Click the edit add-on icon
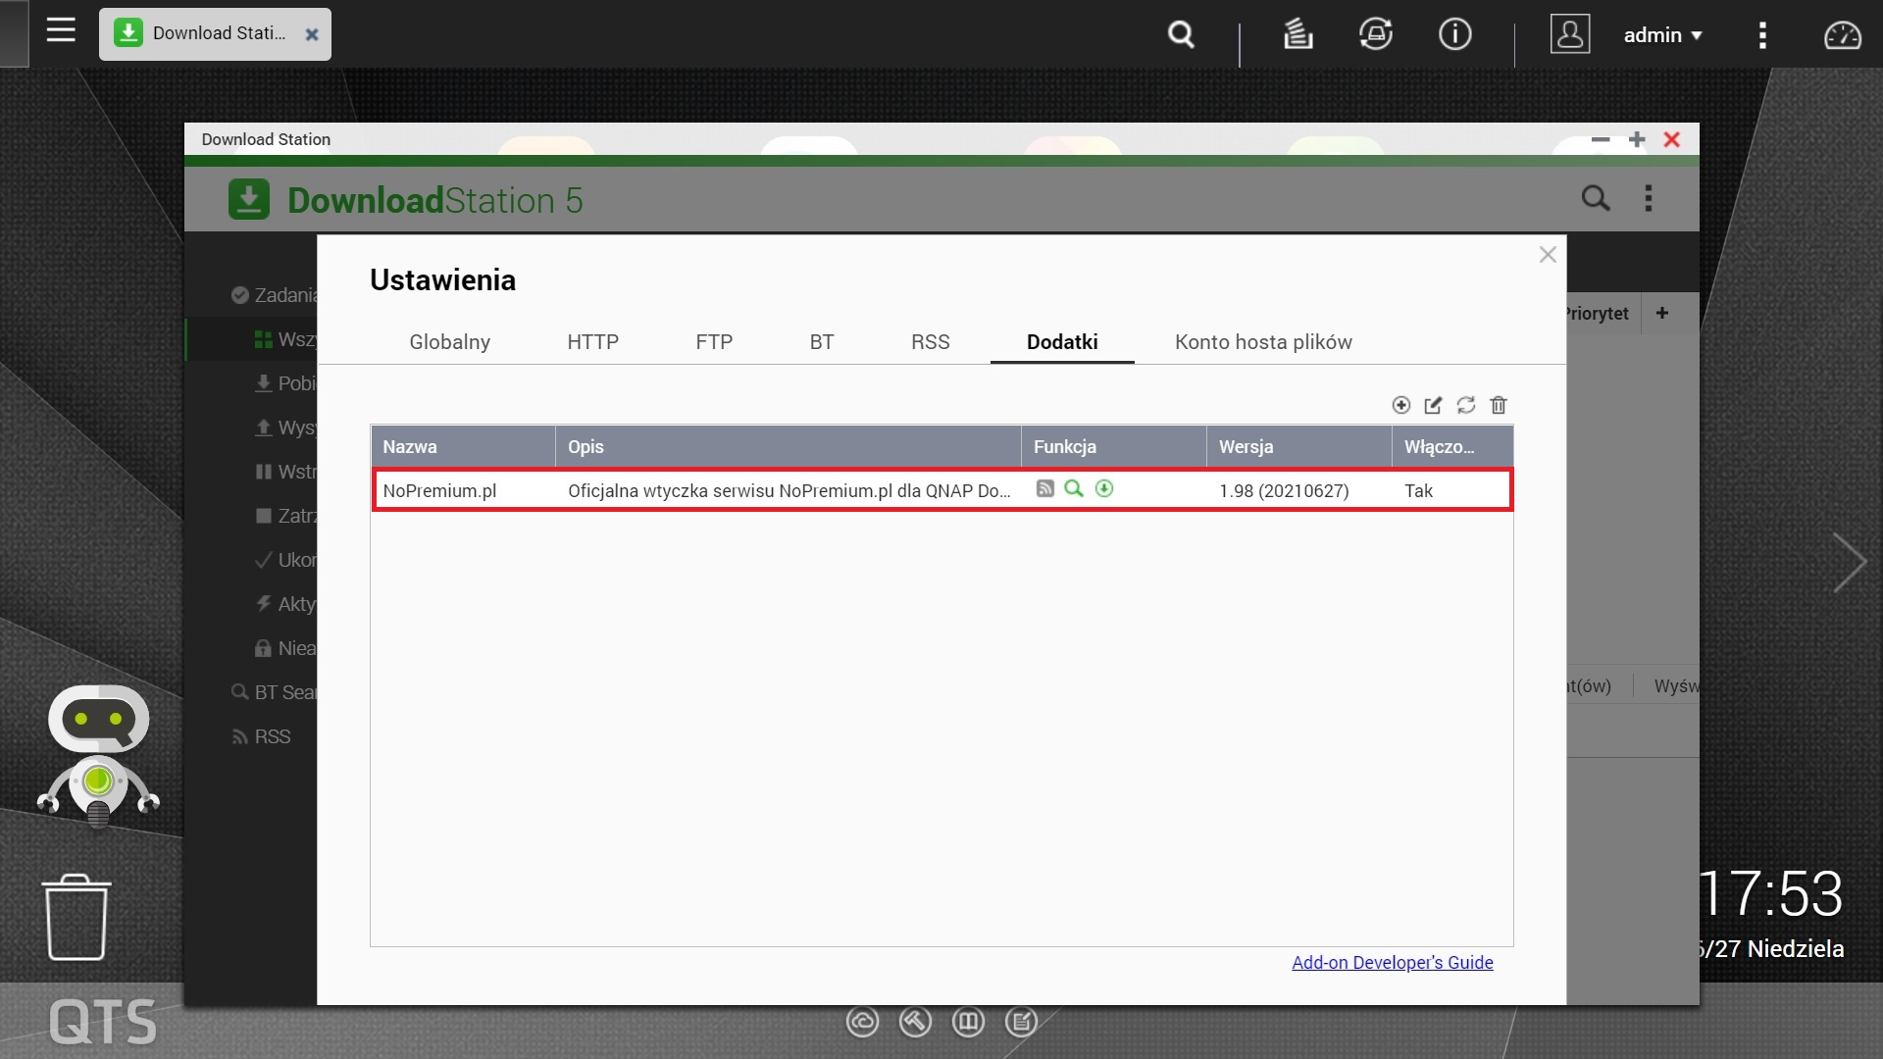 click(1433, 405)
